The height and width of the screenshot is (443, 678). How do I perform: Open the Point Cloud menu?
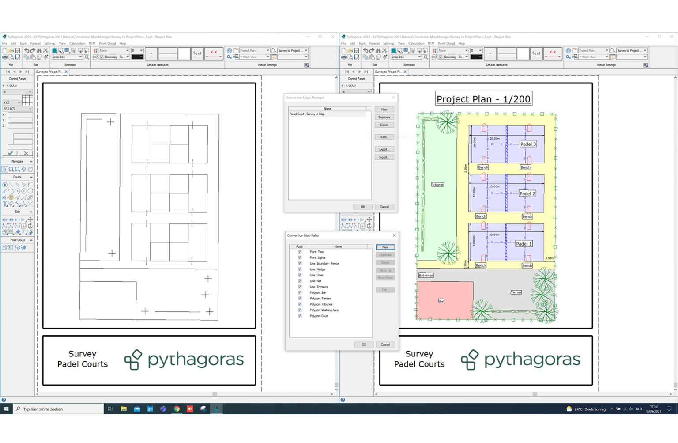[x=107, y=43]
